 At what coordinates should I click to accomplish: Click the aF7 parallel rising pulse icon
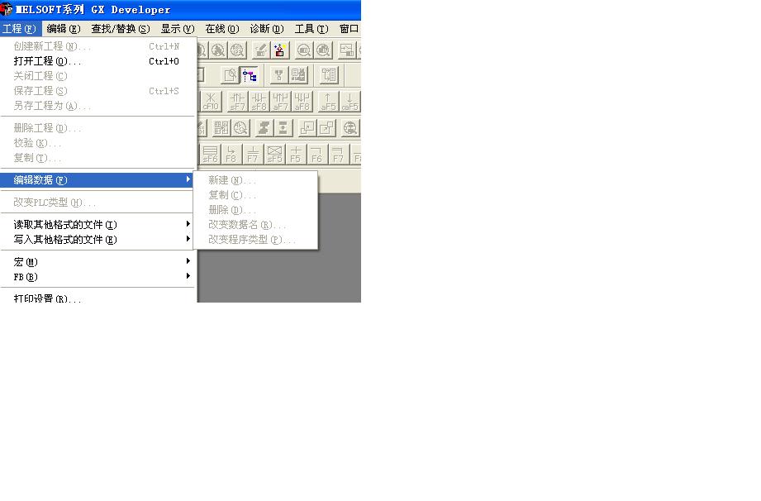coord(280,102)
